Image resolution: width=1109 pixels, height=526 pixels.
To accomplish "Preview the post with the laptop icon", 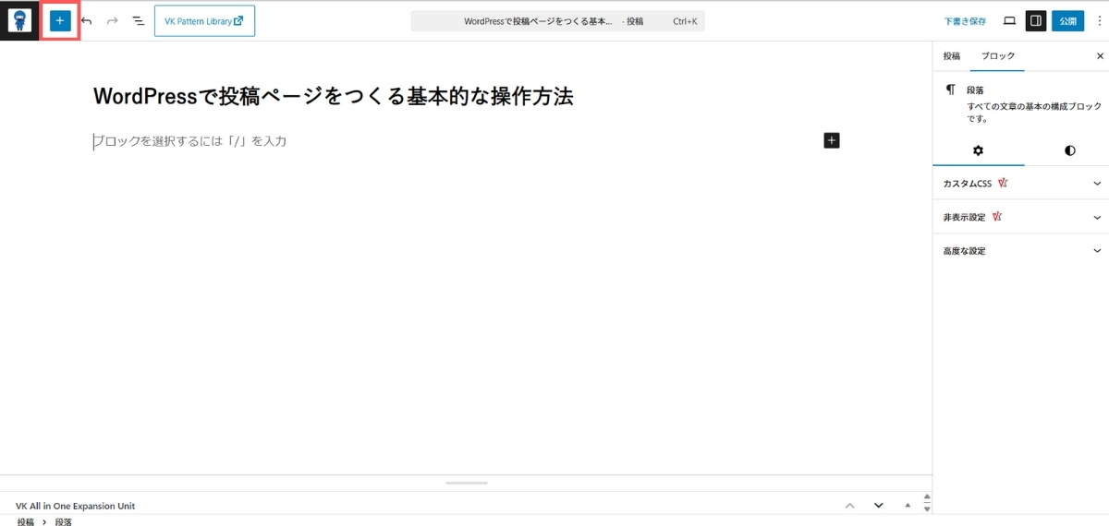I will (1009, 20).
